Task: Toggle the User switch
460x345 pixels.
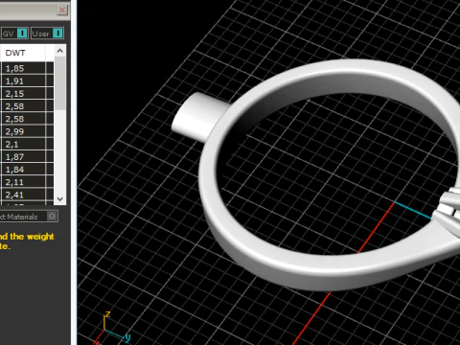Action: coord(57,34)
